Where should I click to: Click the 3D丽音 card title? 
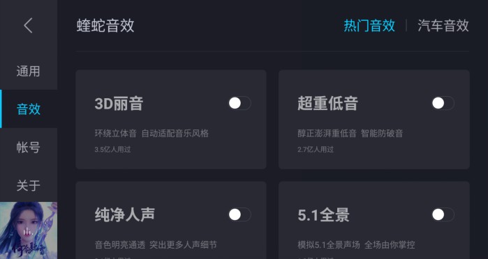coord(119,104)
